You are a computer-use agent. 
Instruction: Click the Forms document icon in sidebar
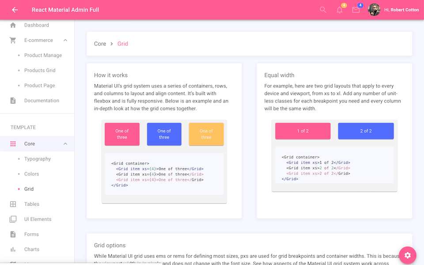(13, 234)
